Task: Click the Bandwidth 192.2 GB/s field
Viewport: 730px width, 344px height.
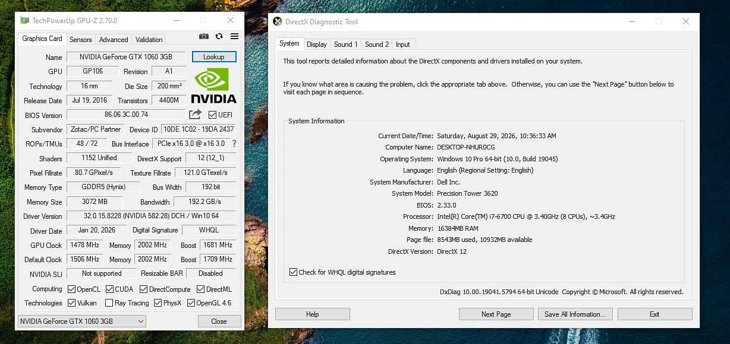Action: (x=204, y=202)
